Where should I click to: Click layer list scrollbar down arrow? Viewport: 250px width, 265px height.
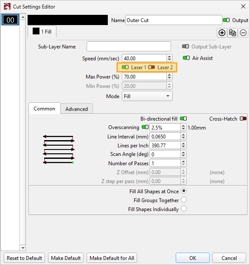pyautogui.click(x=23, y=248)
